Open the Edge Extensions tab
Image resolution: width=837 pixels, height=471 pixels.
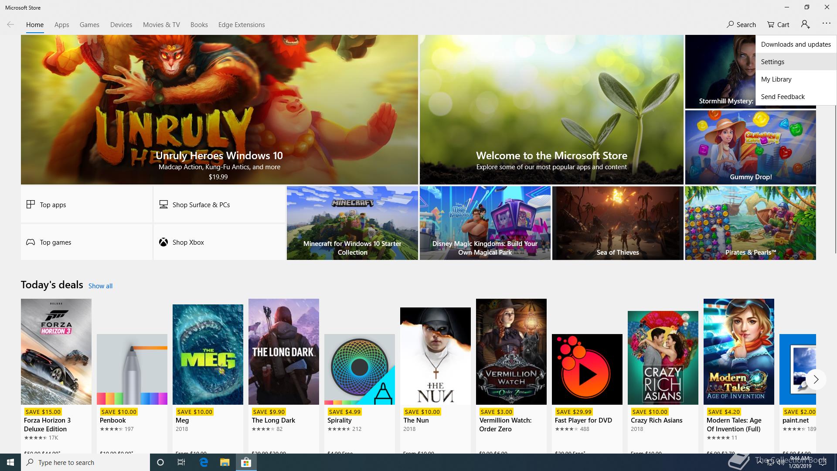(x=242, y=25)
